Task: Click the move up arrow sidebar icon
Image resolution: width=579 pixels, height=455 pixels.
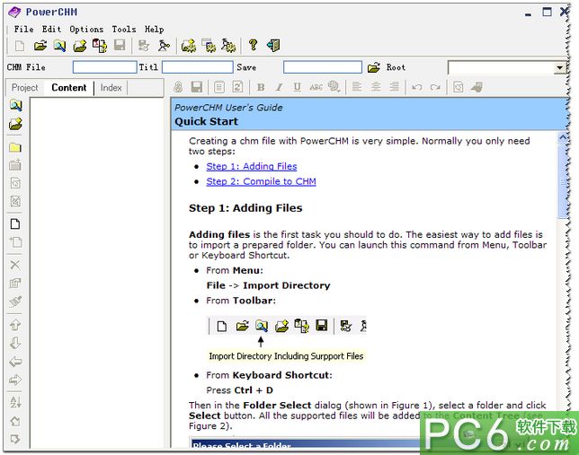Action: [15, 326]
